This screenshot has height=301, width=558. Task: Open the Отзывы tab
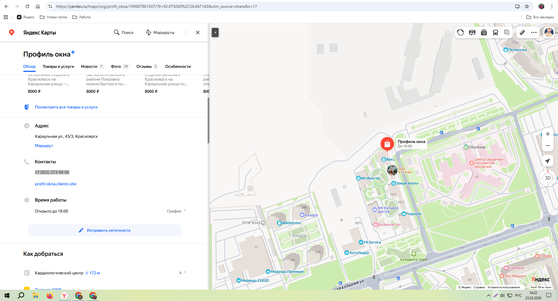147,66
